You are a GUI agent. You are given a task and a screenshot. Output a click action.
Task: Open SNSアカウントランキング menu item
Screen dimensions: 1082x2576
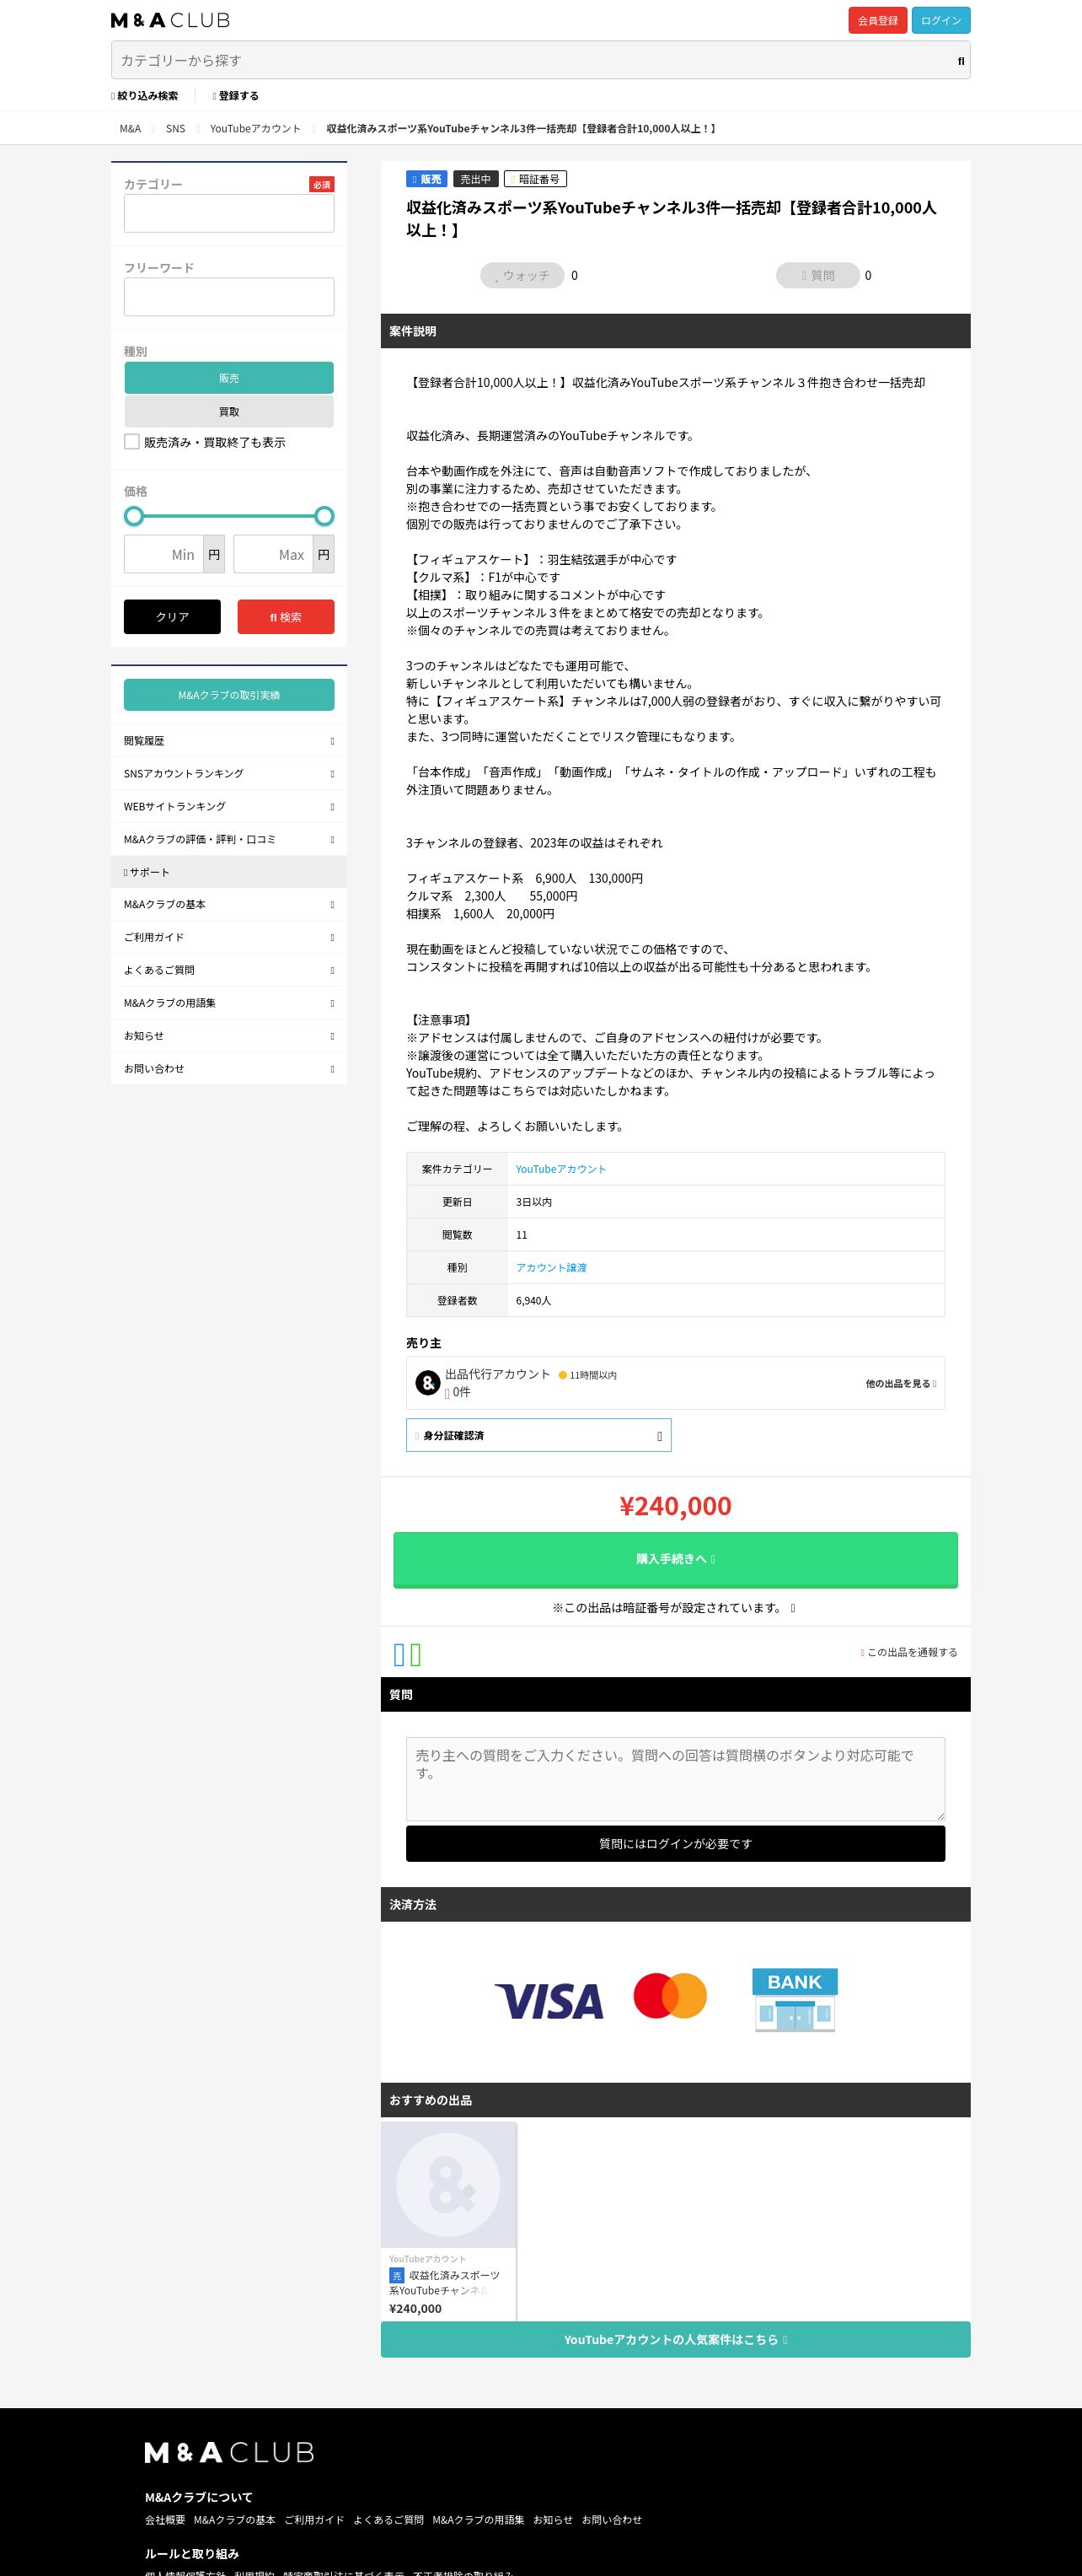[229, 773]
